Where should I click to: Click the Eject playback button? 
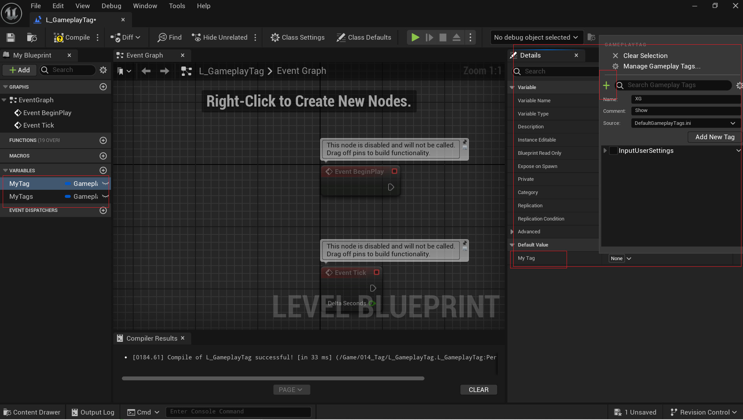pos(456,37)
